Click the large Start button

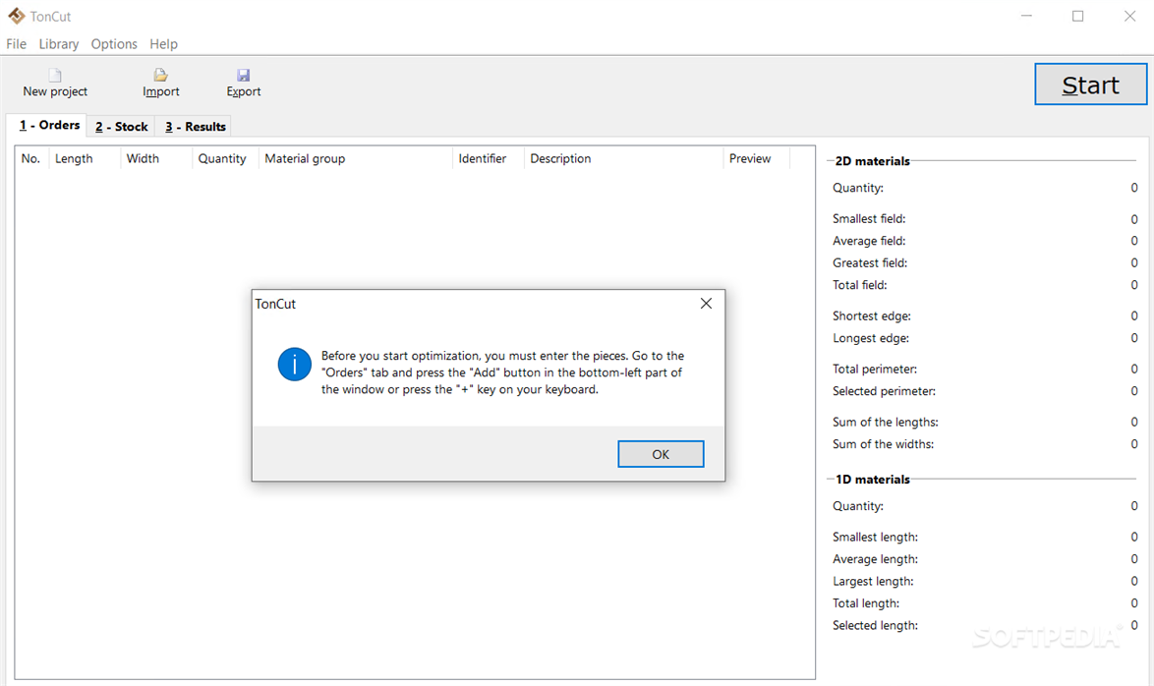pos(1090,85)
